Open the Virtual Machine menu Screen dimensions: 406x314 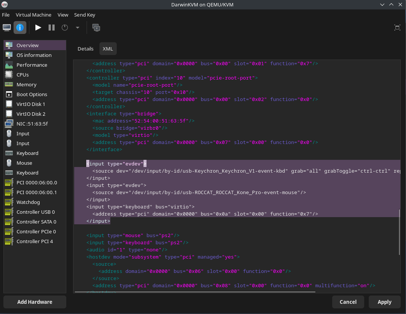pos(34,15)
